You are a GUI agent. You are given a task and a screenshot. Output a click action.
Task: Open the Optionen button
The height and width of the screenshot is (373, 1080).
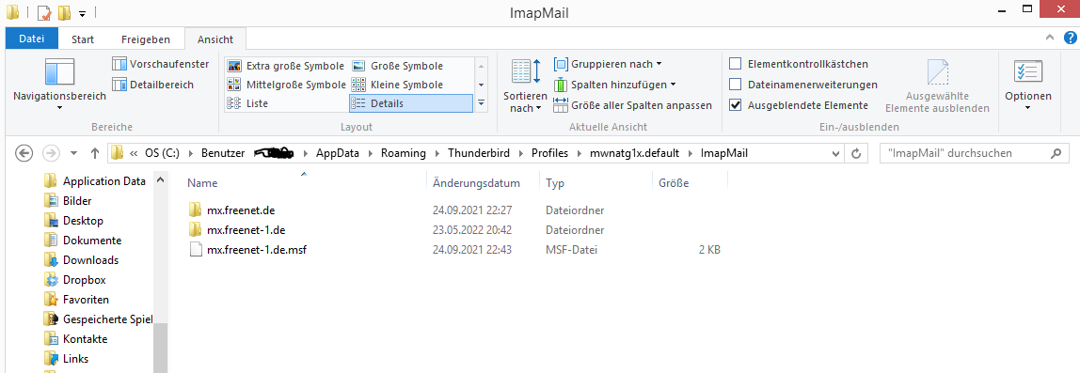pyautogui.click(x=1027, y=85)
